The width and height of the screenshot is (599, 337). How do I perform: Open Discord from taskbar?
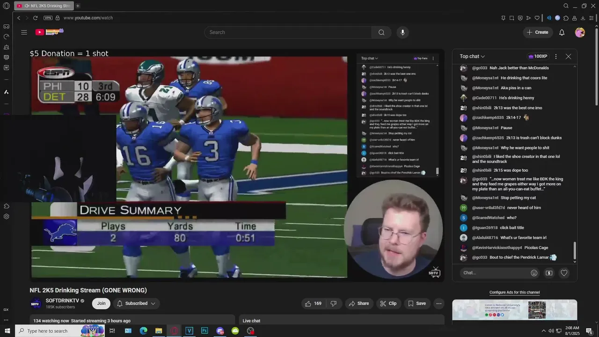tap(220, 331)
